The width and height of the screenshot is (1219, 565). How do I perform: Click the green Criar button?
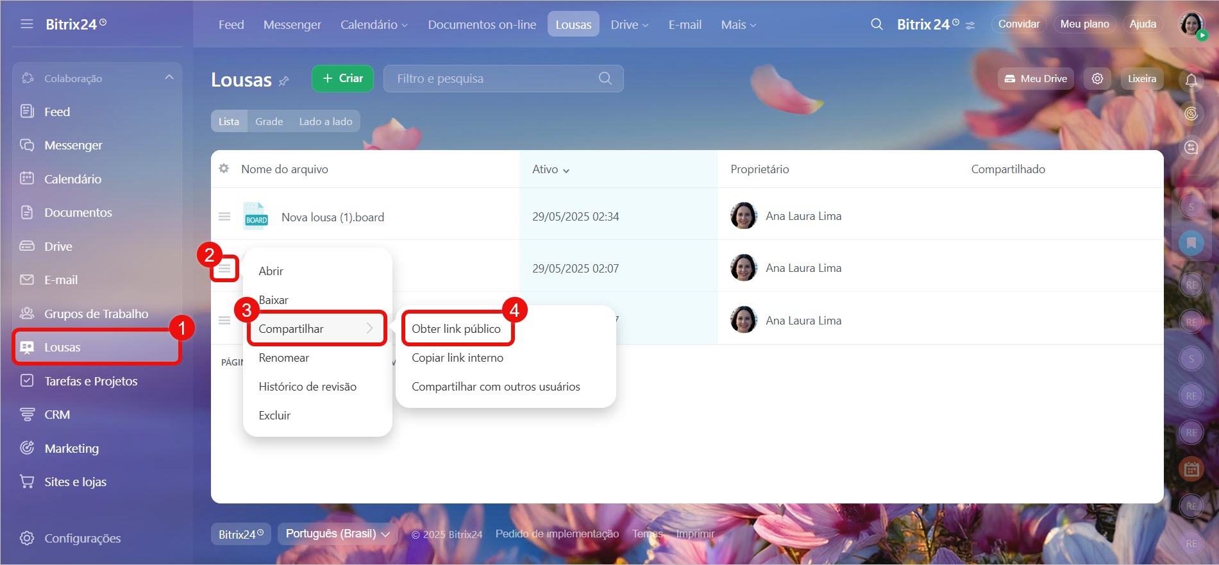(x=342, y=78)
